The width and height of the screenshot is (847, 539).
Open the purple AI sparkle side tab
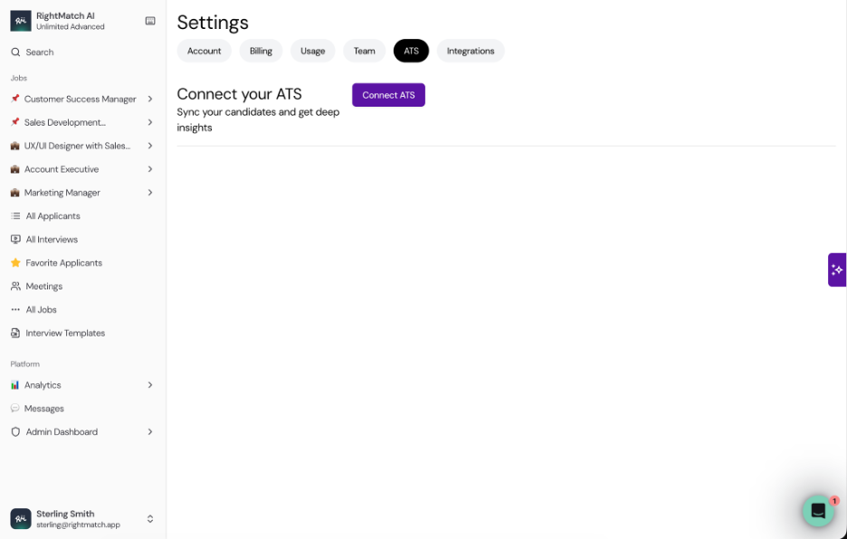pyautogui.click(x=837, y=269)
